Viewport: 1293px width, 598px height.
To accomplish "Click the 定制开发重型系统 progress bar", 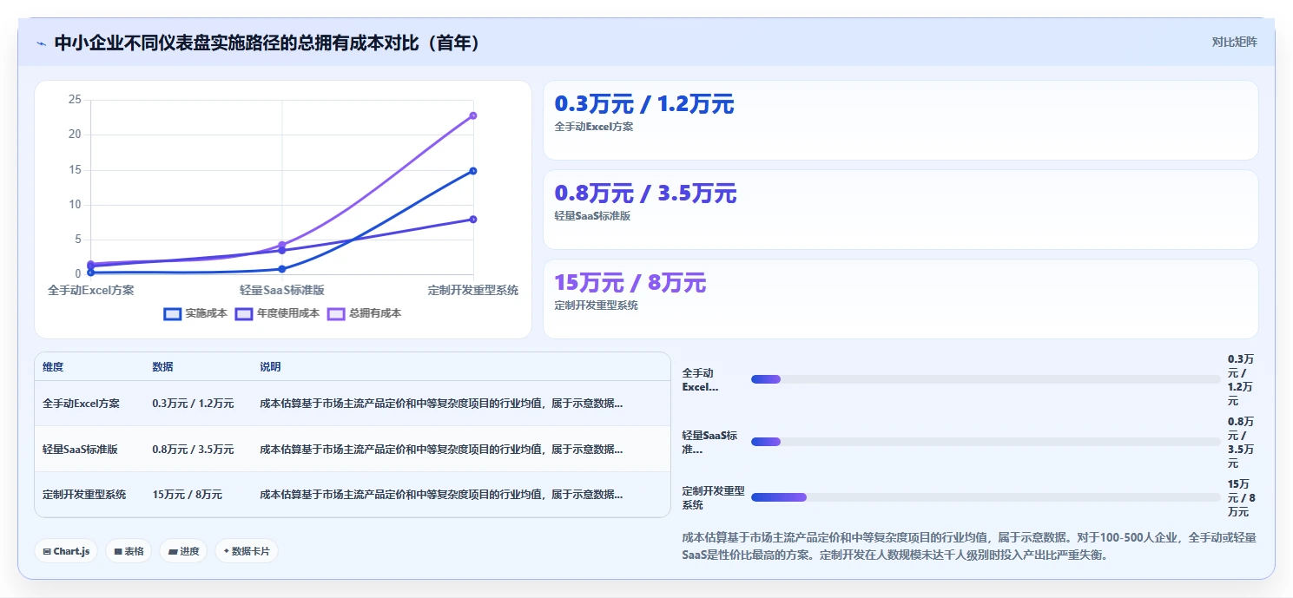I will [x=986, y=497].
